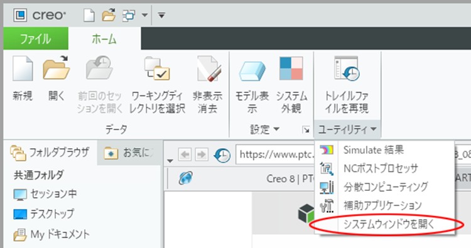Viewport: 471px width, 248px height.
Task: Click the globe icon in browser tab
Action: (186, 178)
